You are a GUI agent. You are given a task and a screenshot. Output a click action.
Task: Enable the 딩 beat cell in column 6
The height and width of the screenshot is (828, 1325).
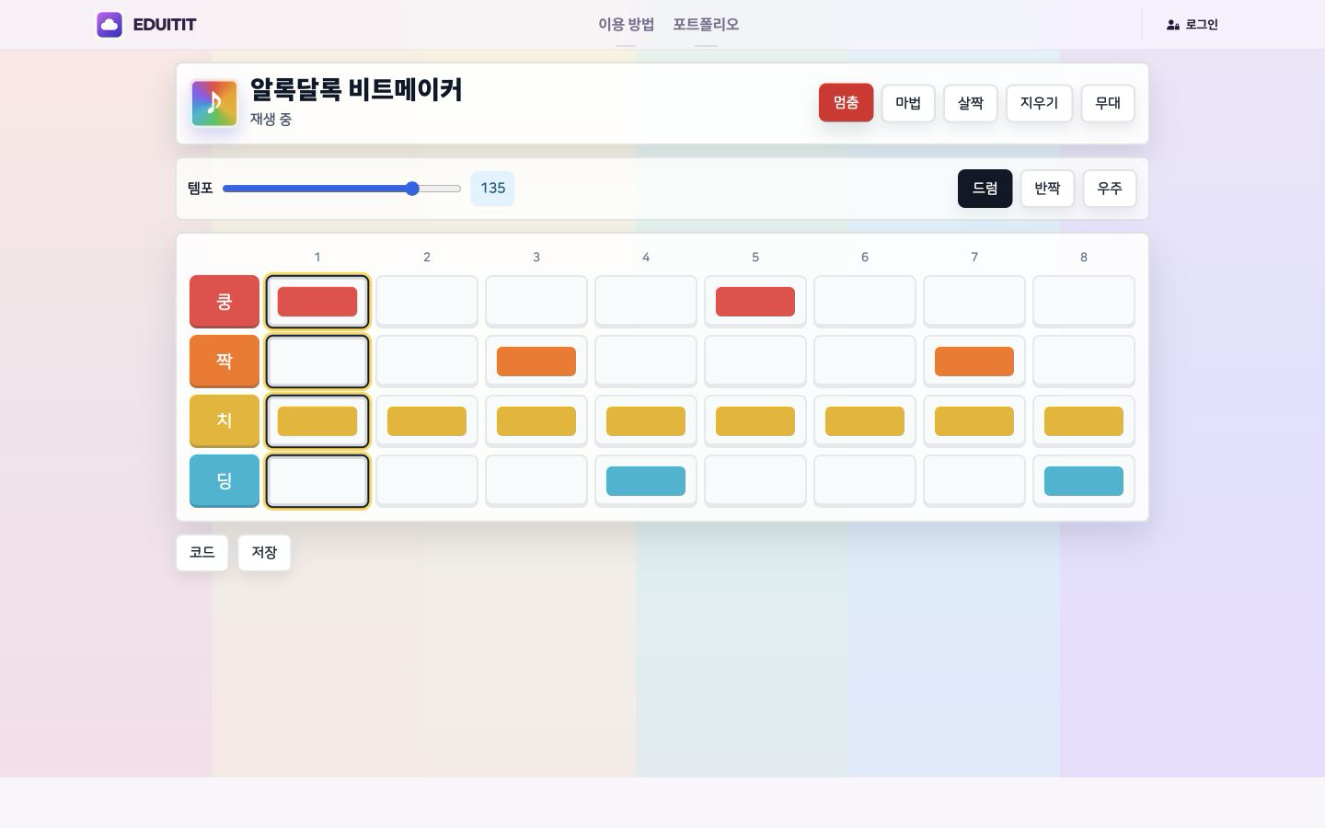pyautogui.click(x=865, y=481)
